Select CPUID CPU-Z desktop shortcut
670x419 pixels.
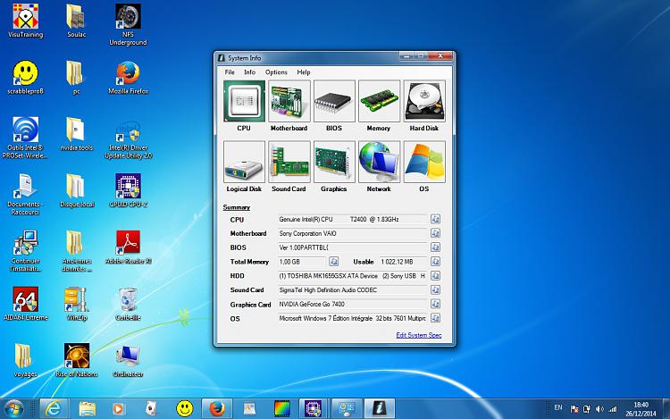click(x=128, y=190)
